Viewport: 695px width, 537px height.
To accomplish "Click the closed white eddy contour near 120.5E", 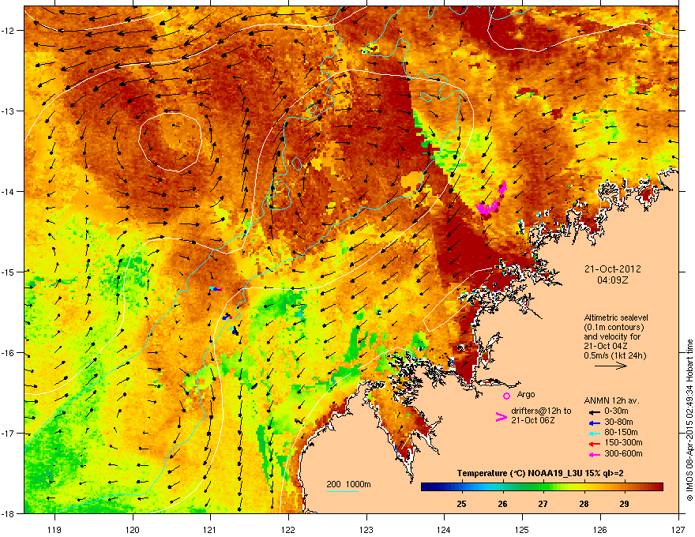I will point(171,142).
